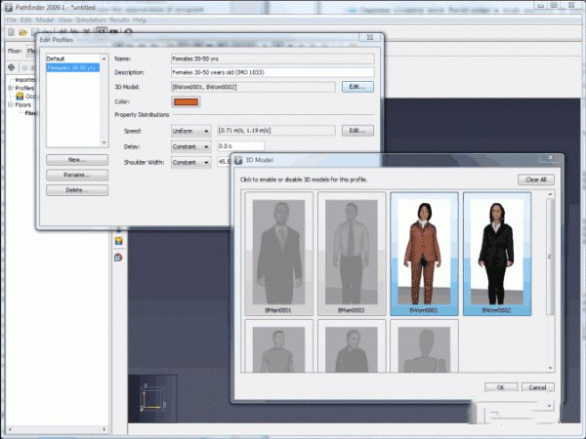586x439 pixels.
Task: Click the Delete... profile button
Action: point(76,190)
